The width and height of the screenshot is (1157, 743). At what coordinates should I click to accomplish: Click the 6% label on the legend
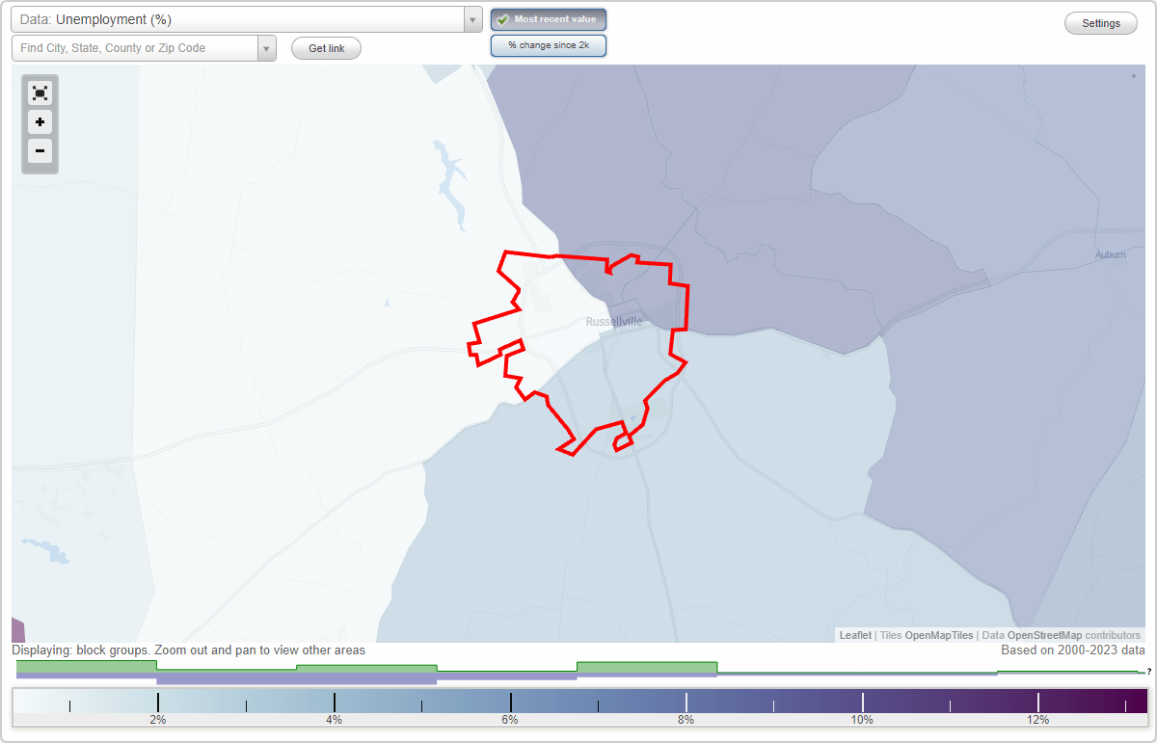click(510, 720)
